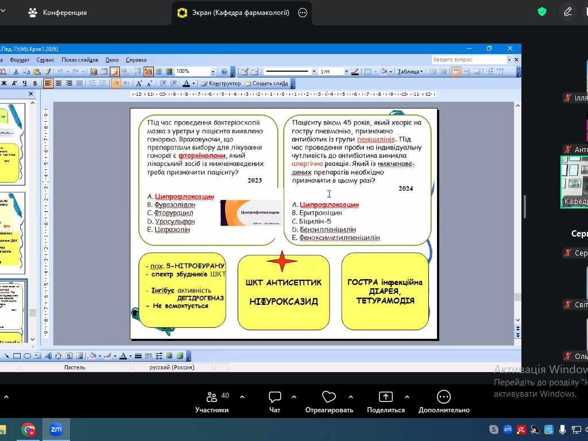Open the zoom 100% dropdown
The width and height of the screenshot is (588, 441).
click(x=213, y=72)
